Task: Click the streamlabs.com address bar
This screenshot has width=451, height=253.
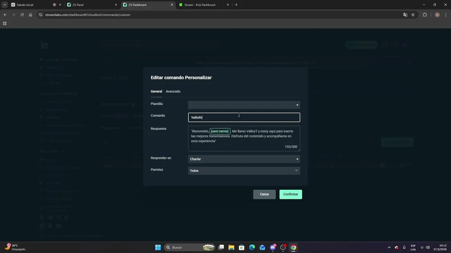Action: coord(222,15)
